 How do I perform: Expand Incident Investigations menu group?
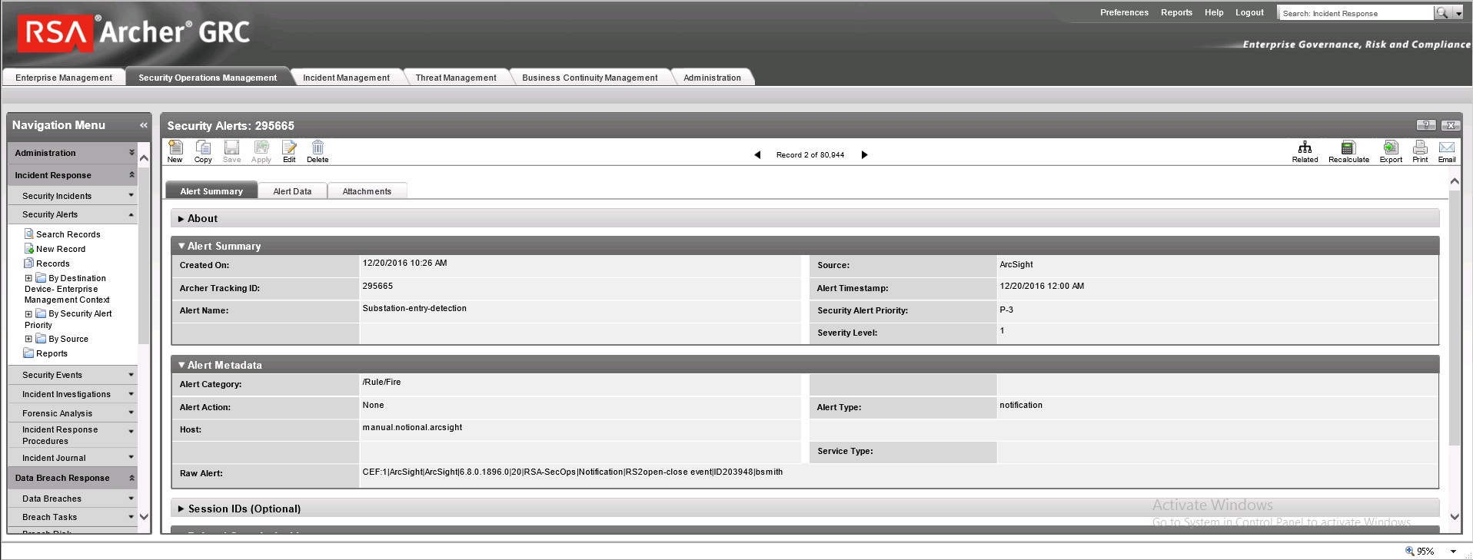point(131,394)
